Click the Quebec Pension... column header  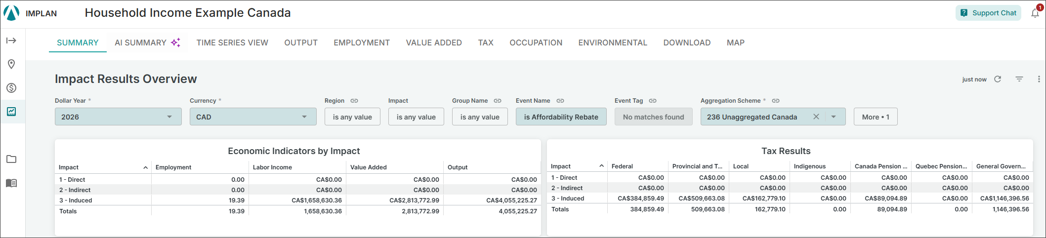point(942,166)
